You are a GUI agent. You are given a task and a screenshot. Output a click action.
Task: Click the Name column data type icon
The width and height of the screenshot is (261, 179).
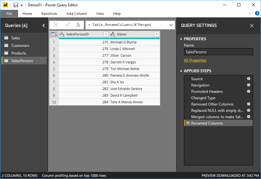point(113,34)
